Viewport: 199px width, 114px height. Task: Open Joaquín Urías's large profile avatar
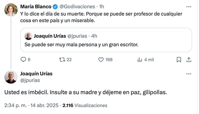click(11, 77)
